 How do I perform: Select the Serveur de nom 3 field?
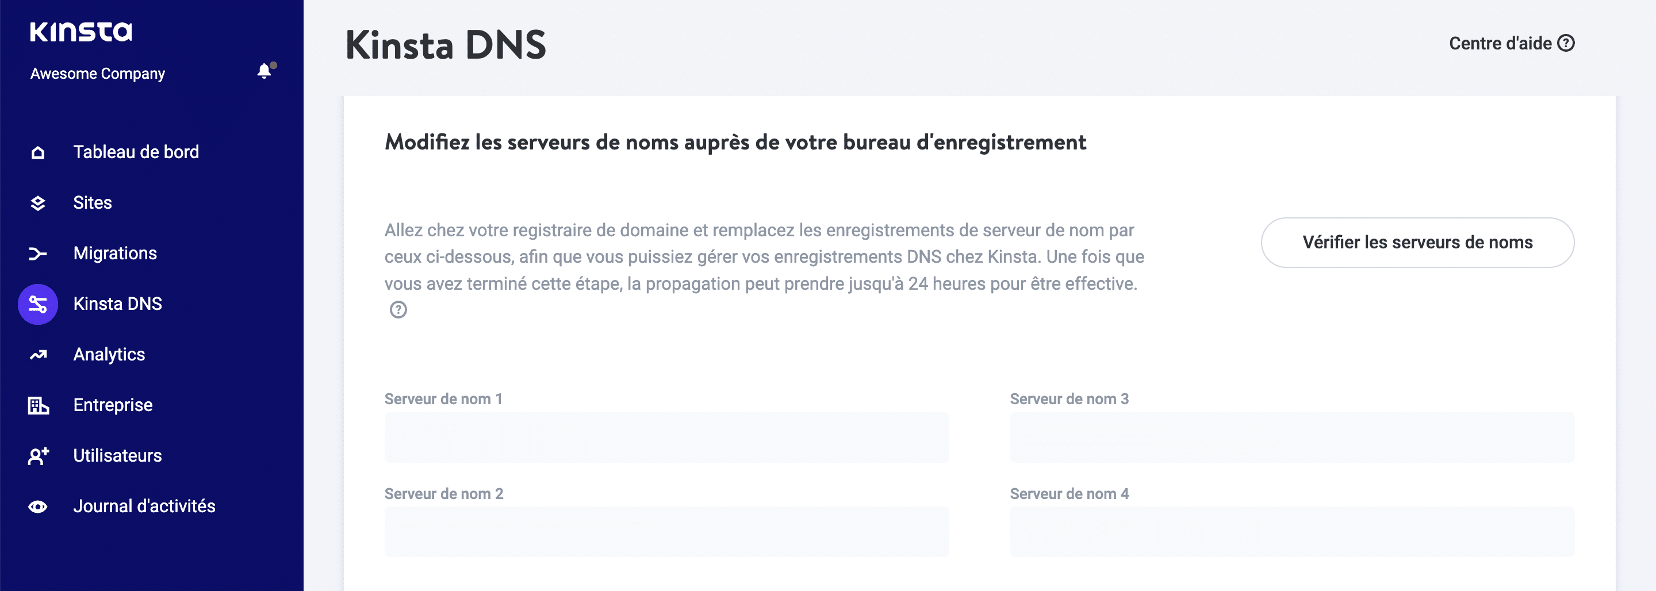coord(1291,437)
